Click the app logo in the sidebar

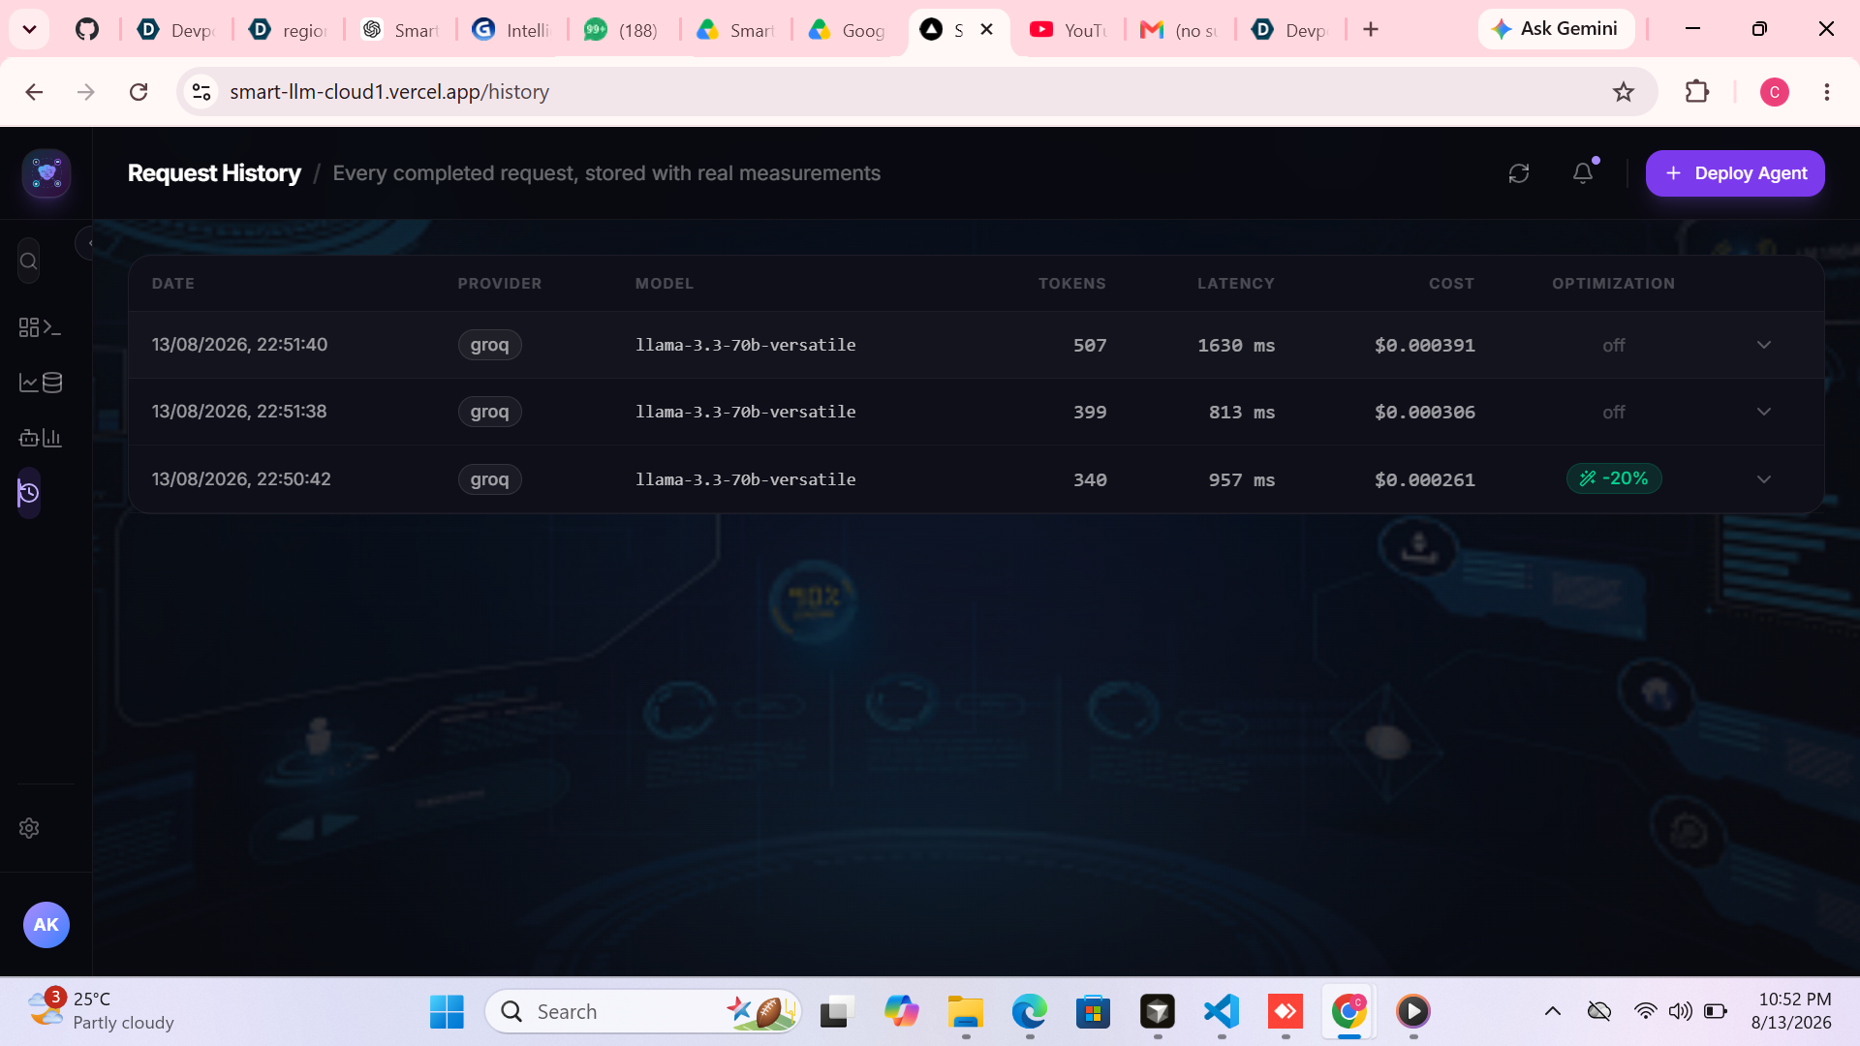tap(46, 173)
